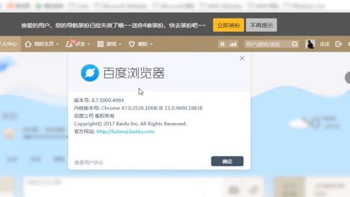Open the liulanqi.baidu.com link
This screenshot has width=350, height=197.
pos(125,131)
